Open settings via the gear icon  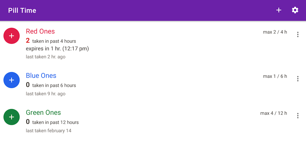[x=295, y=10]
